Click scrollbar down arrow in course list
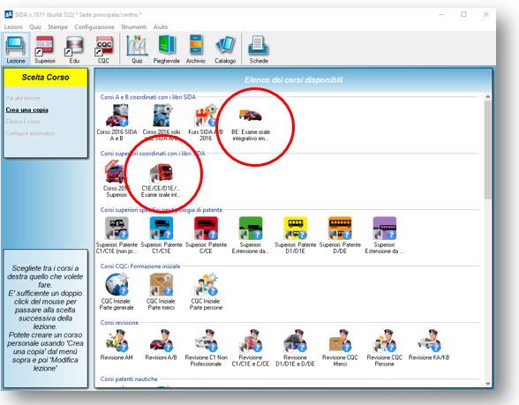This screenshot has height=405, width=519. (487, 383)
